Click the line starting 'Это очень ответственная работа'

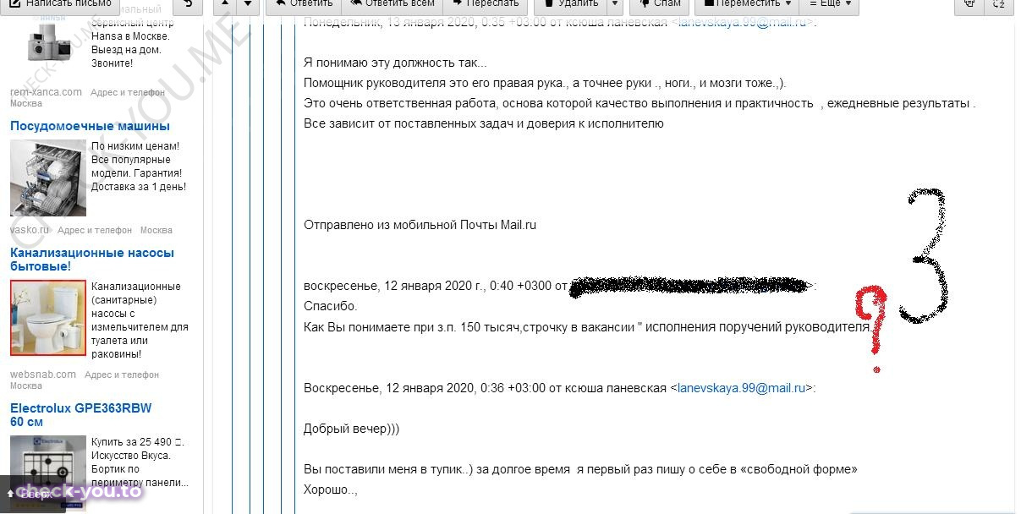(640, 103)
